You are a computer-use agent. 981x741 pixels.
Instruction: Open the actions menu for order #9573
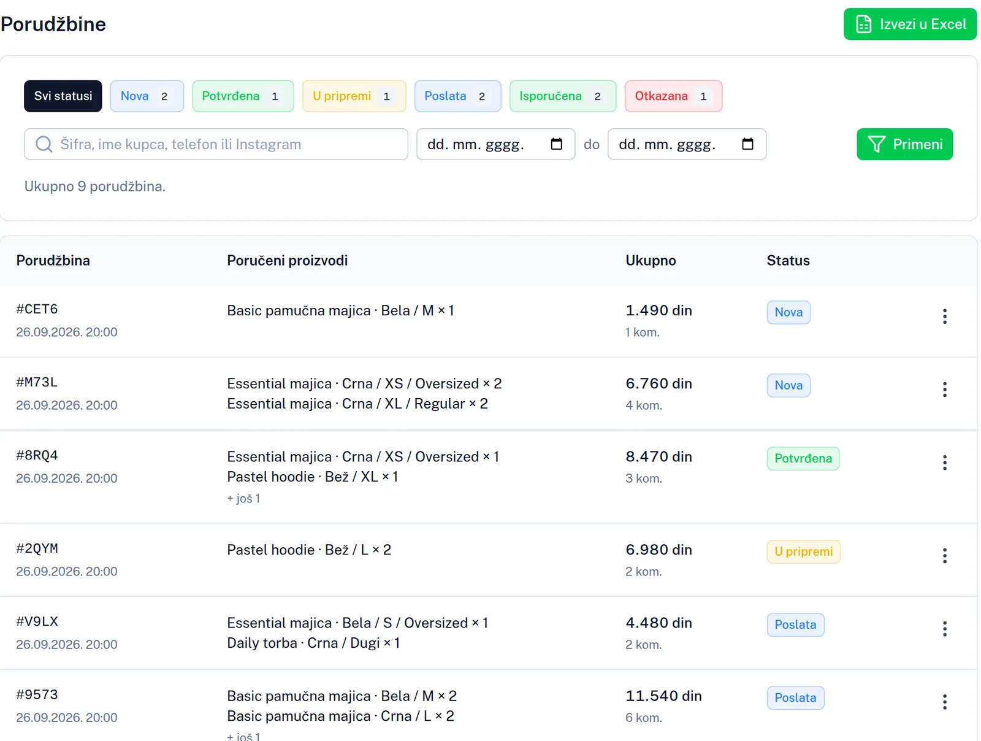click(944, 702)
